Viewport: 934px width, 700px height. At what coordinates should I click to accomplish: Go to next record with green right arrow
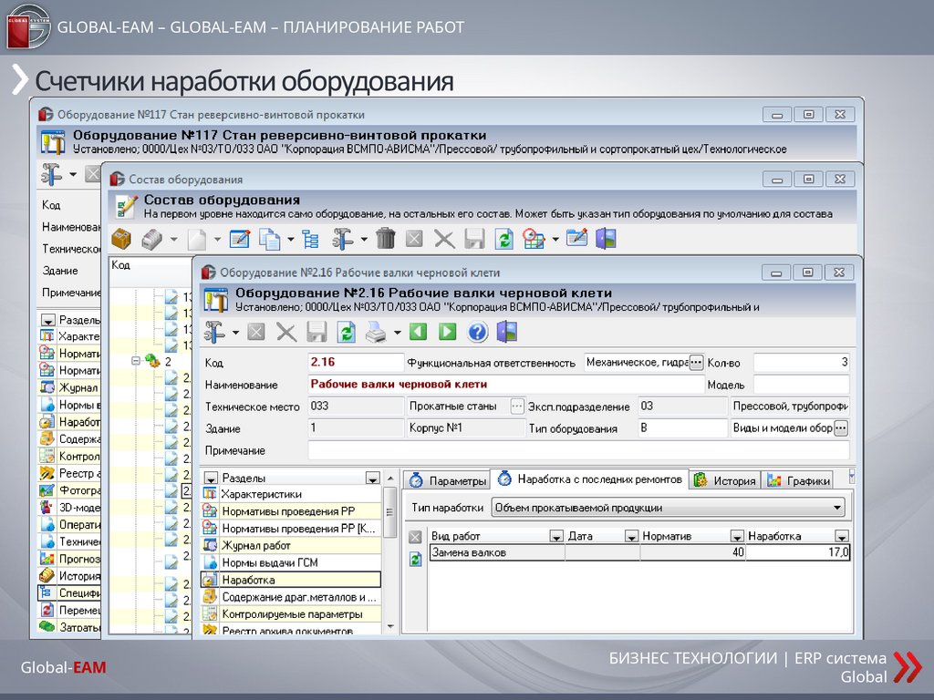click(x=447, y=332)
